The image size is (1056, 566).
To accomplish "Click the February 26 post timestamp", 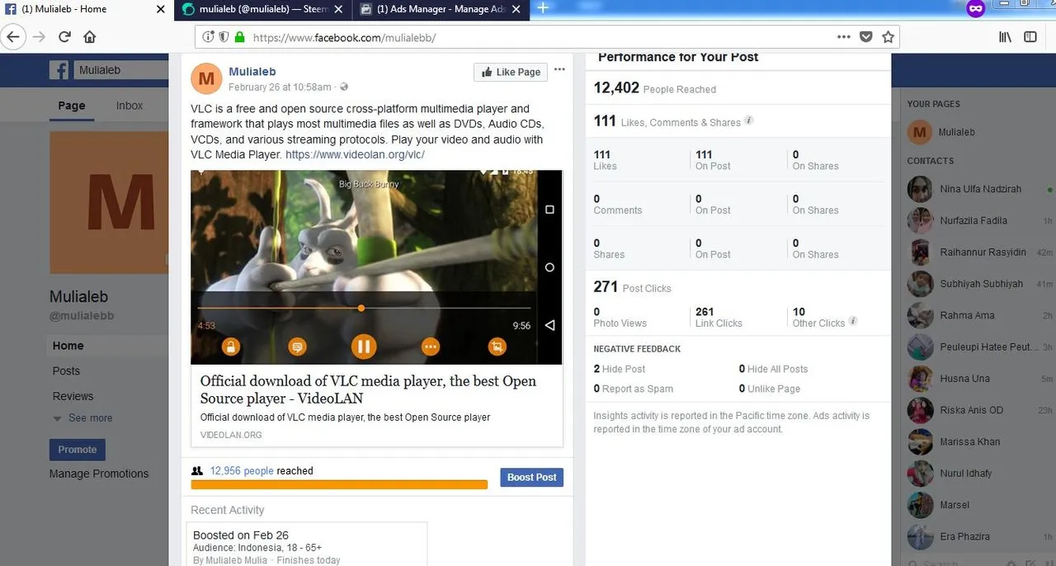I will (280, 87).
